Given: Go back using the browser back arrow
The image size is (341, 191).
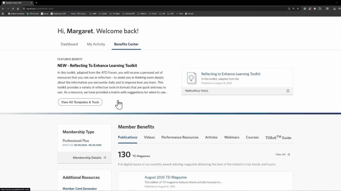Looking at the screenshot, I should point(3,8).
